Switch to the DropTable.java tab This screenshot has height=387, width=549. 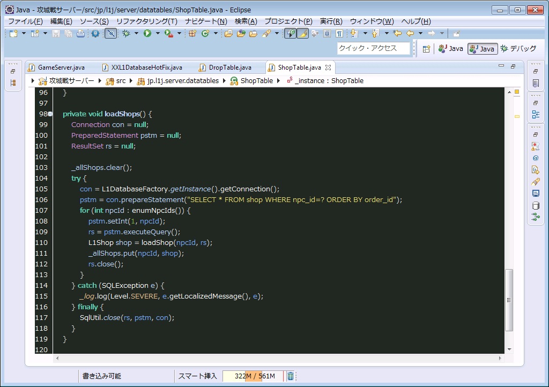tap(226, 68)
